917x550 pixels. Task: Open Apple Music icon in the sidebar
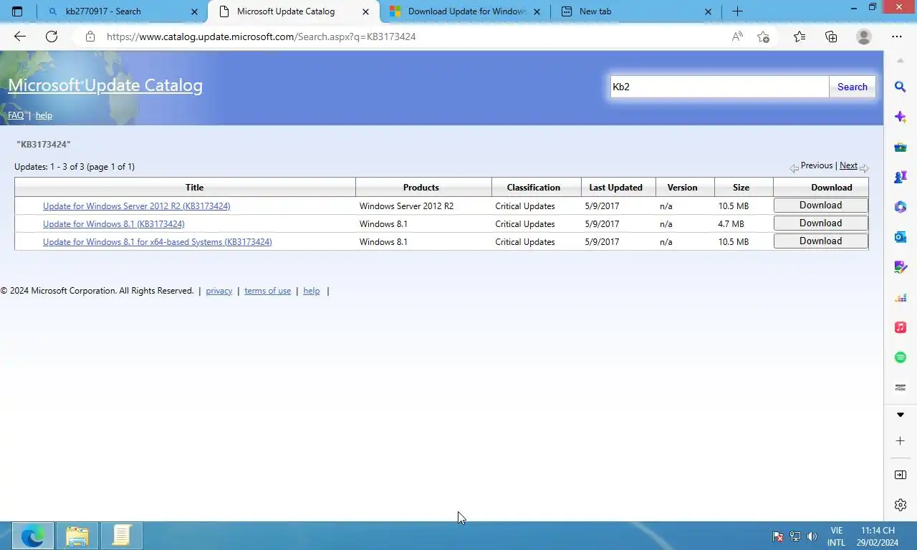pyautogui.click(x=901, y=327)
